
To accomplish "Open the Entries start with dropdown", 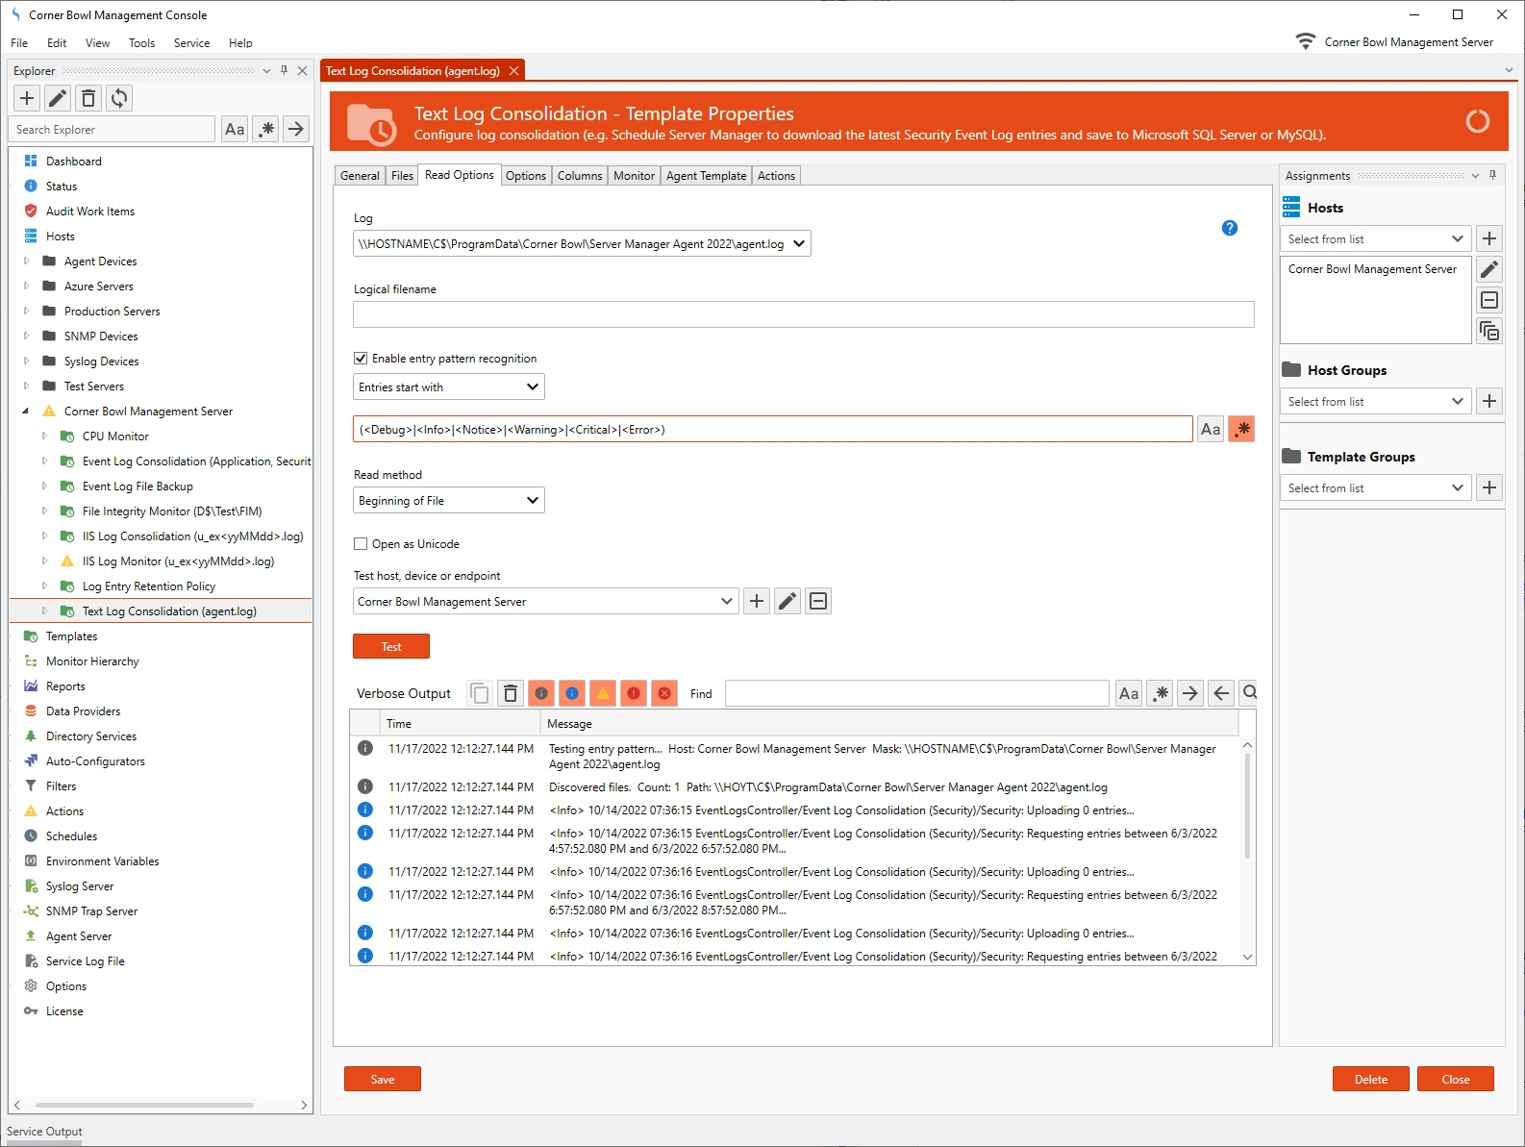I will point(448,387).
